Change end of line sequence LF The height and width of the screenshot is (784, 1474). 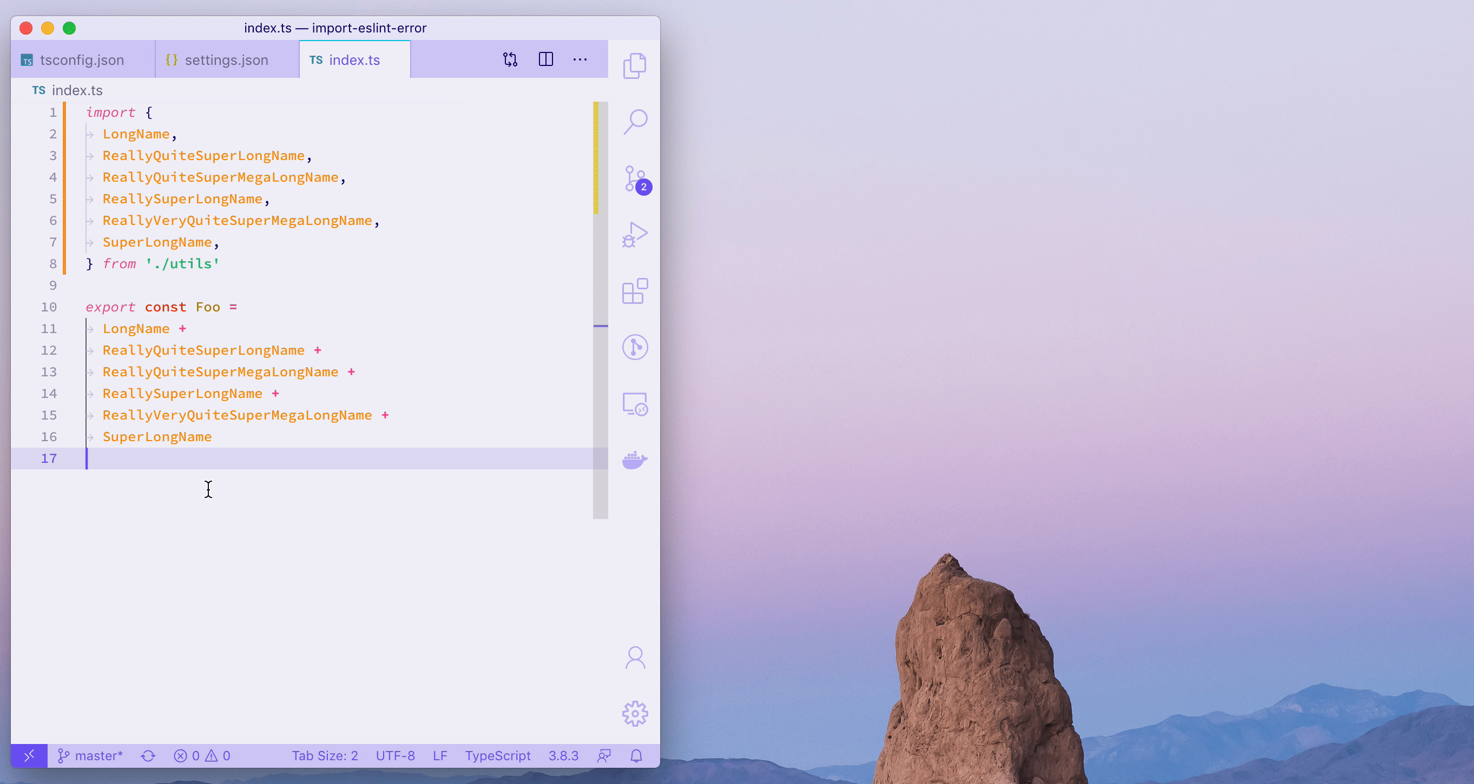pos(439,755)
